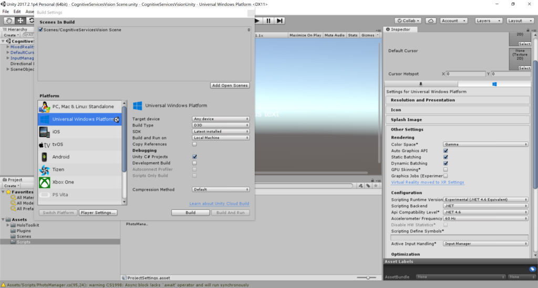Switch to Windows Store settings tab in Inspector

point(494,84)
